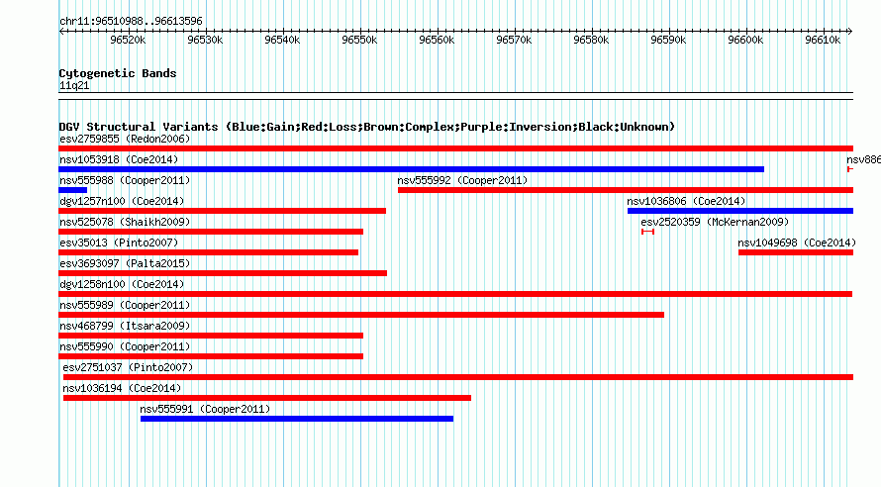Open the esv3693097 (Palta2015) label

coord(125,263)
